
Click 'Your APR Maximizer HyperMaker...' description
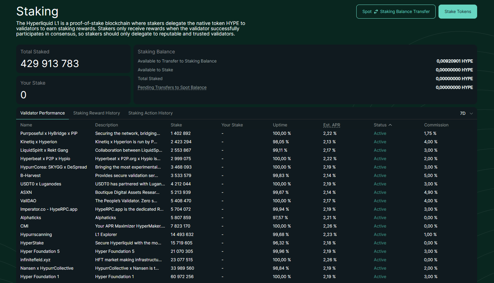[x=130, y=226]
